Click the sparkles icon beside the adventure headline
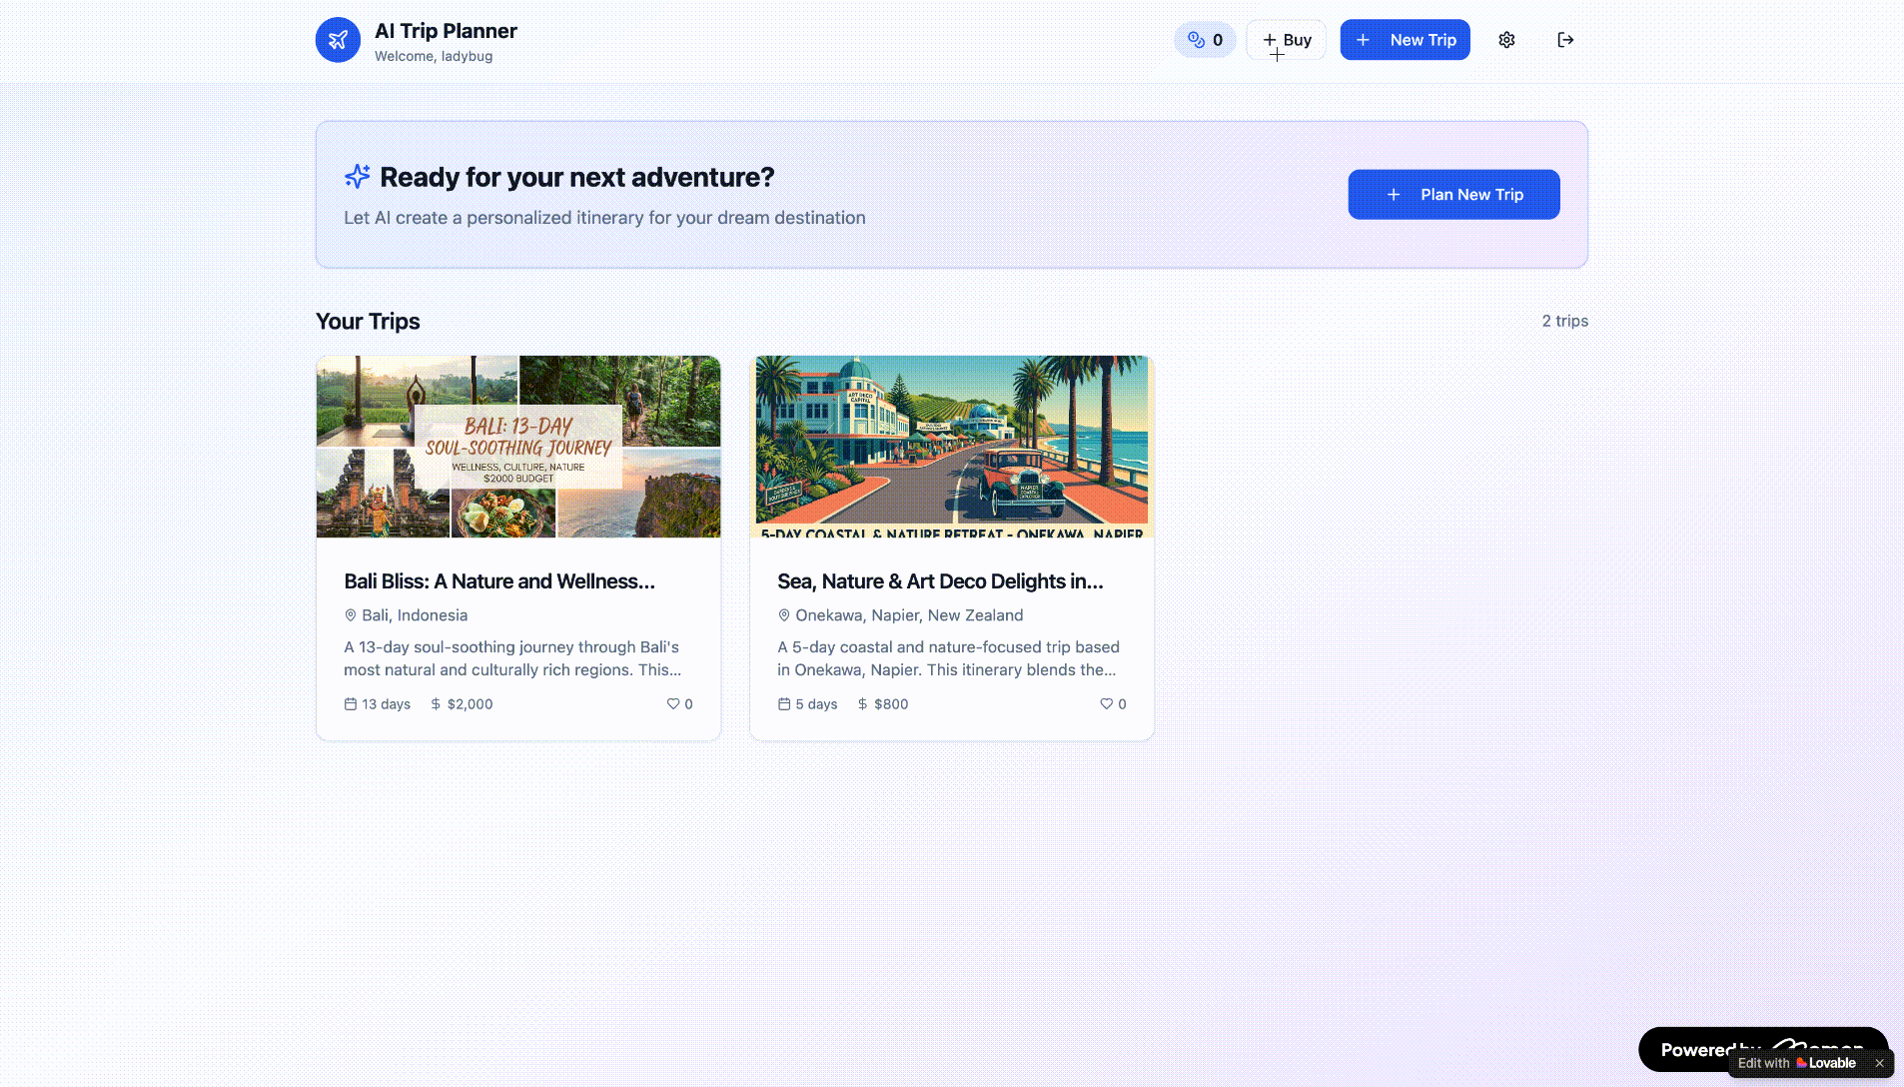 (x=357, y=176)
